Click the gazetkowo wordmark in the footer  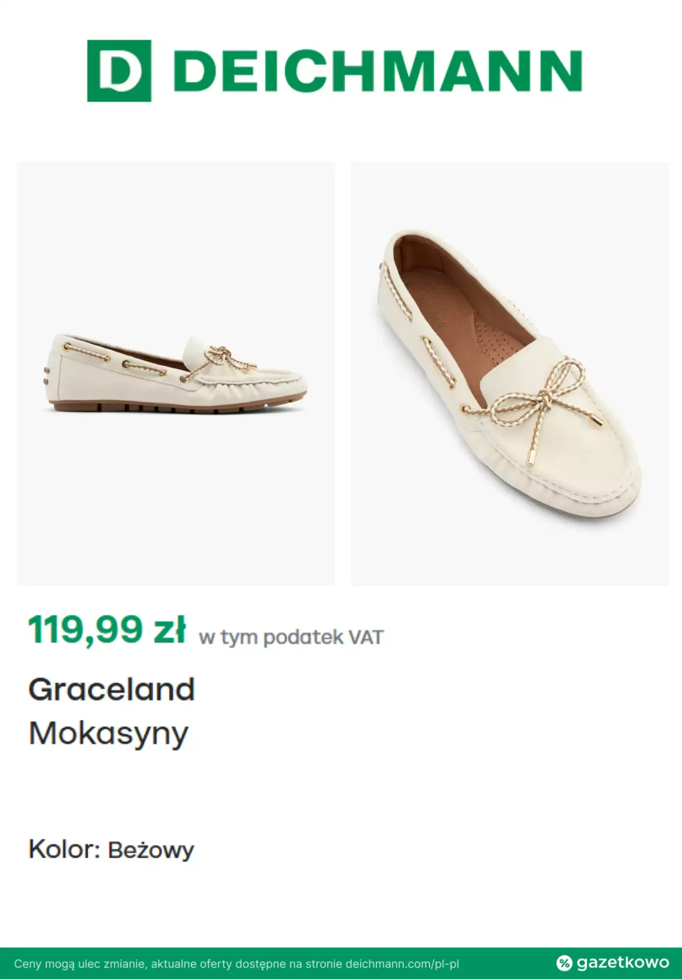pos(622,963)
